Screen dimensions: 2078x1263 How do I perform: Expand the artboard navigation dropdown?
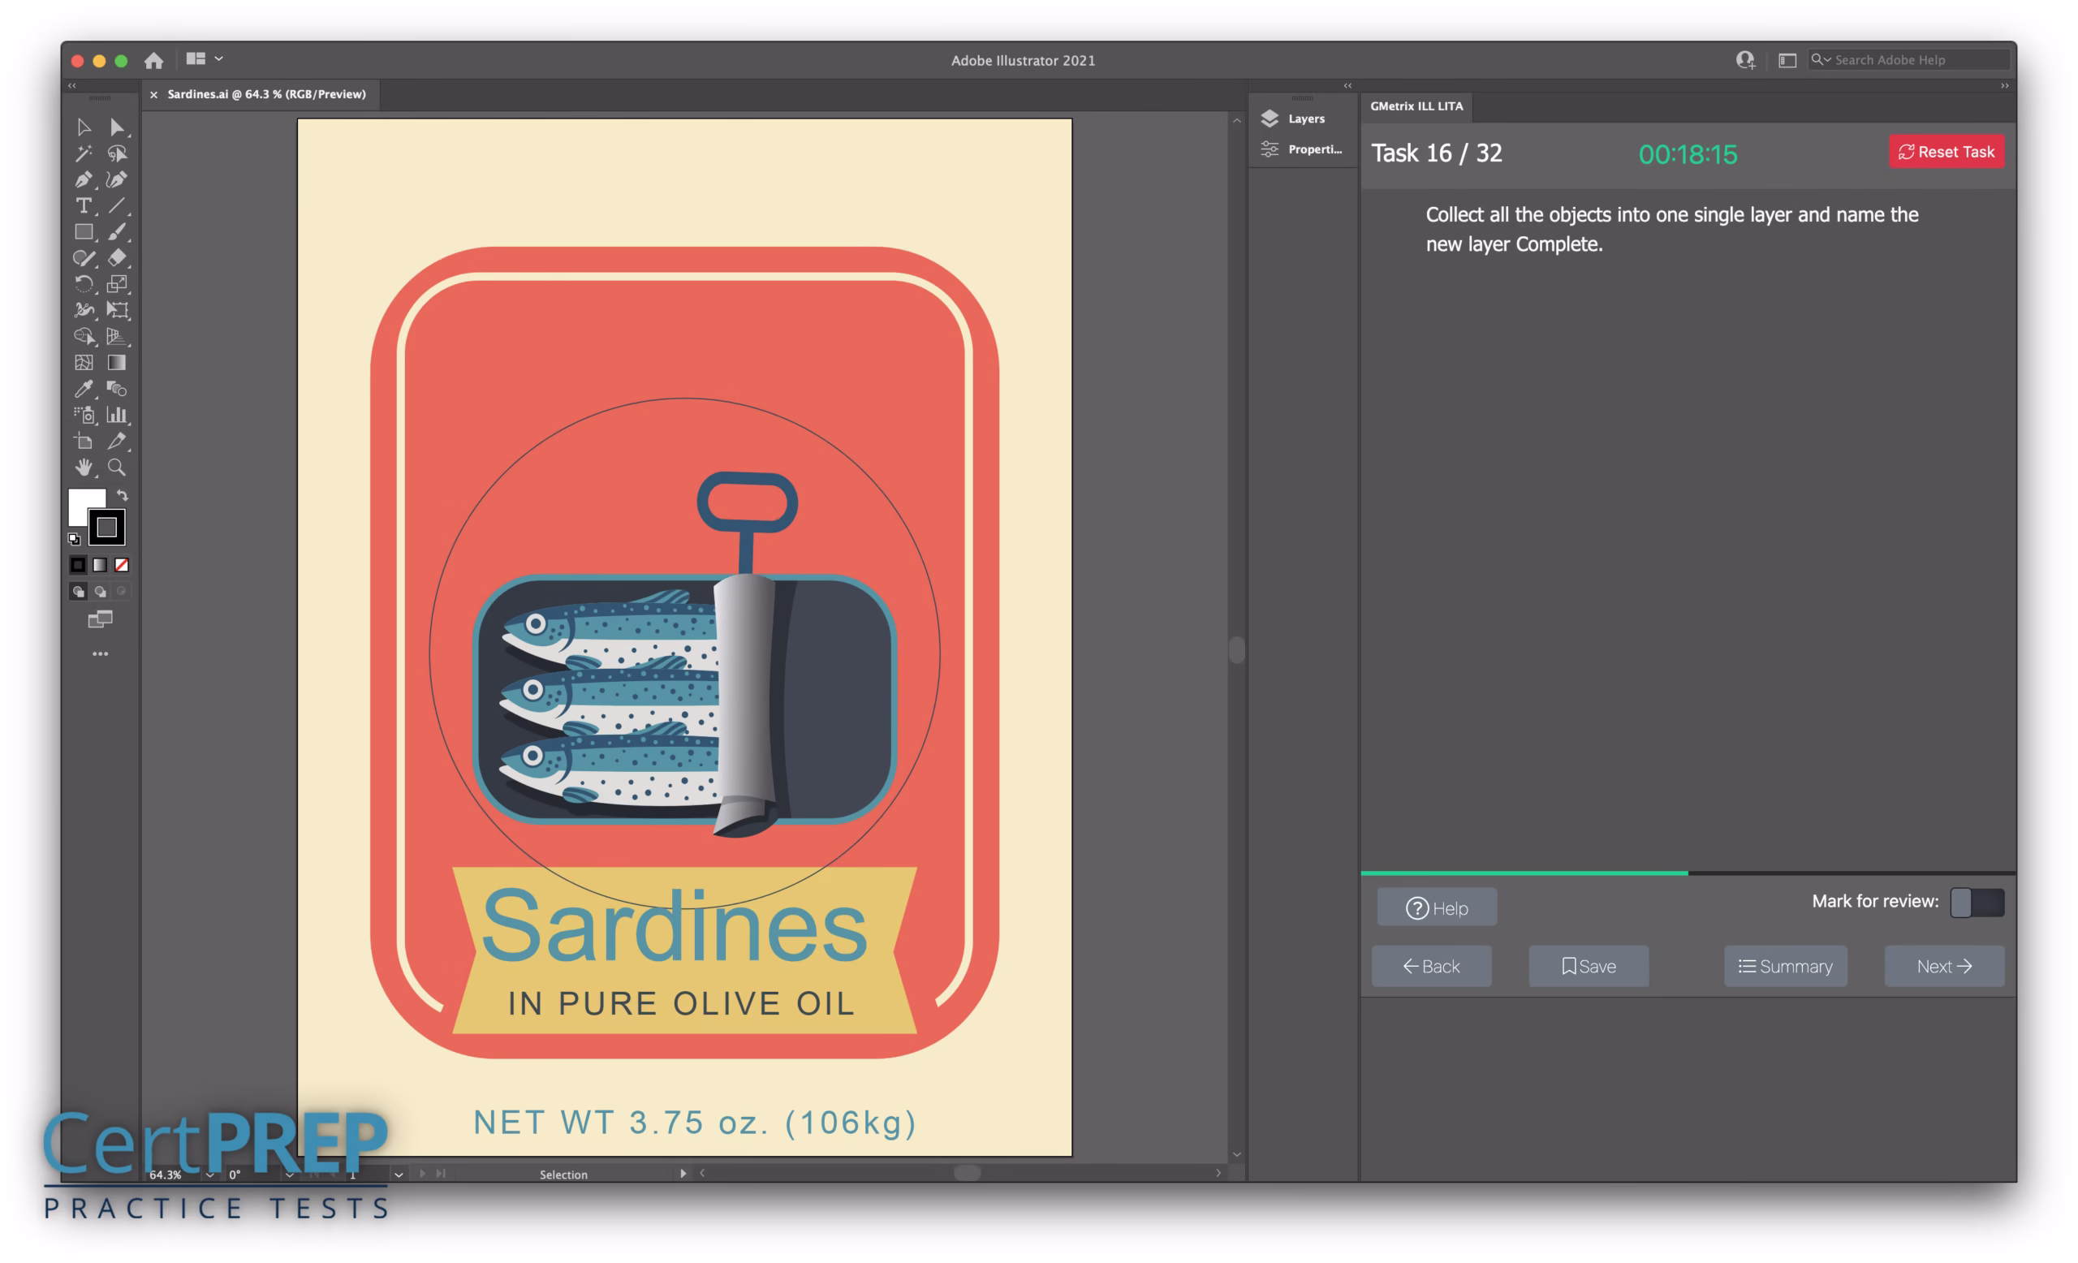click(x=399, y=1175)
